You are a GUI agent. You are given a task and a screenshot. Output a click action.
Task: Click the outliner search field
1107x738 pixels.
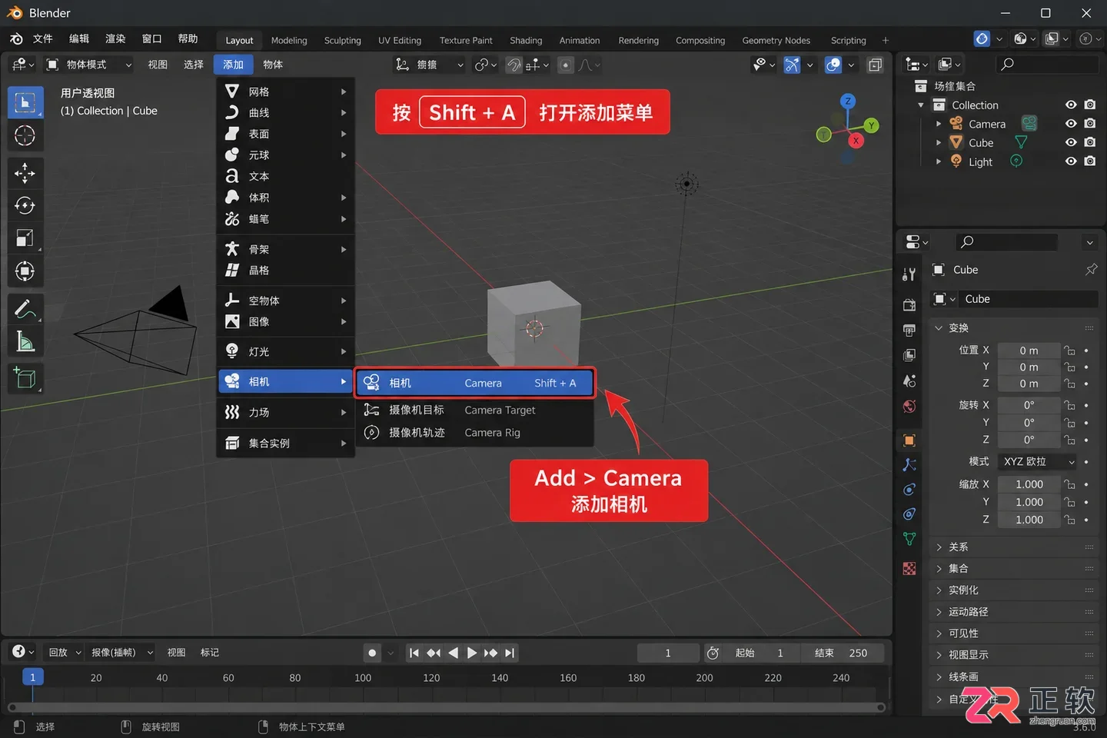pyautogui.click(x=1046, y=65)
